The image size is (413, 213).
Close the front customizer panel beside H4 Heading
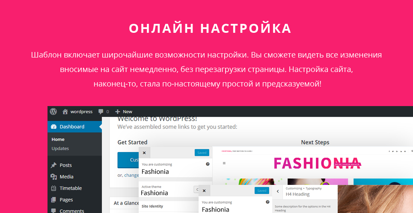(204, 191)
